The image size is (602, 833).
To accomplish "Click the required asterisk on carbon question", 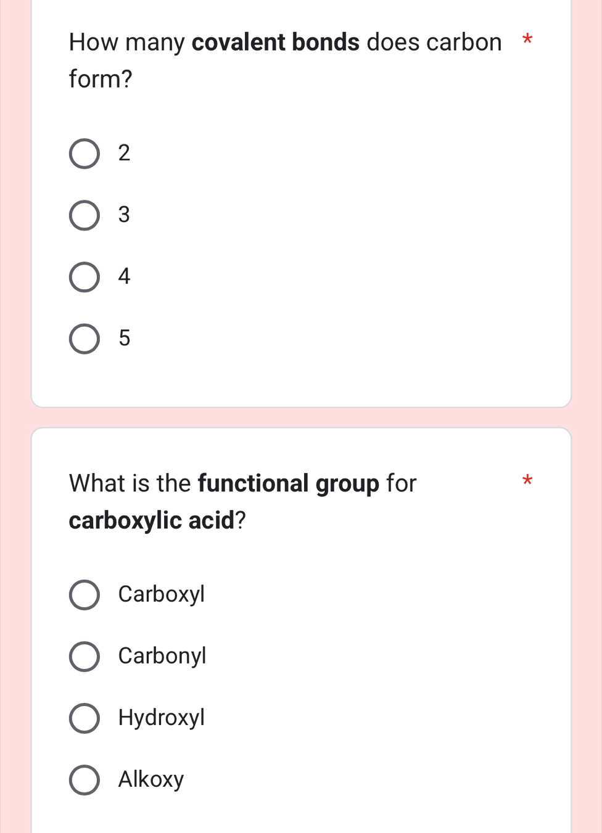I will click(527, 41).
